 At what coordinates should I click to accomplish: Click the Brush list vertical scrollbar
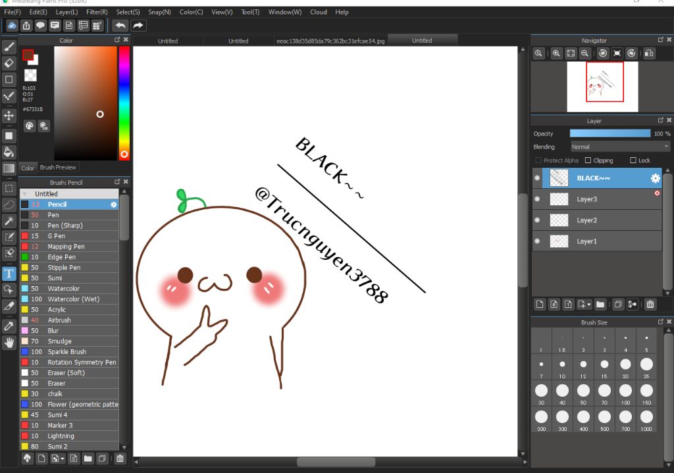click(124, 218)
